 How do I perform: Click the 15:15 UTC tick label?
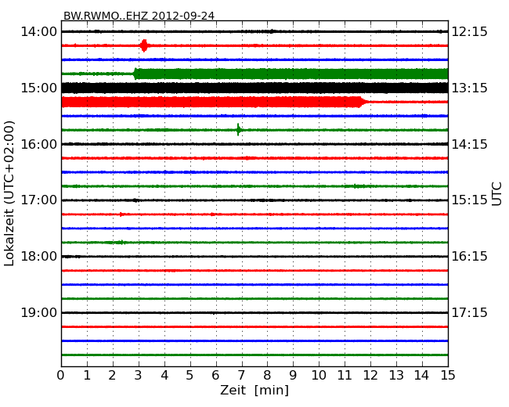click(x=470, y=200)
